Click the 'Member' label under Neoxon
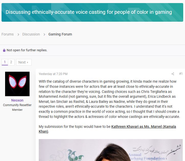The width and height of the screenshot is (185, 161). tap(17, 110)
